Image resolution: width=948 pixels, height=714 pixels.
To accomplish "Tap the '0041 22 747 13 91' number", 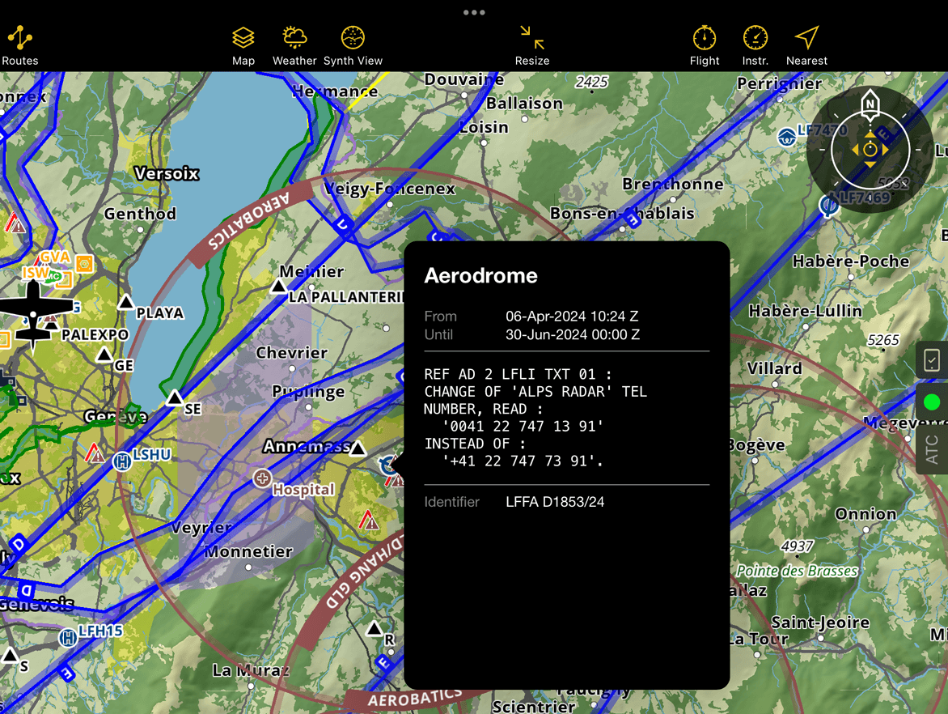I will click(523, 426).
